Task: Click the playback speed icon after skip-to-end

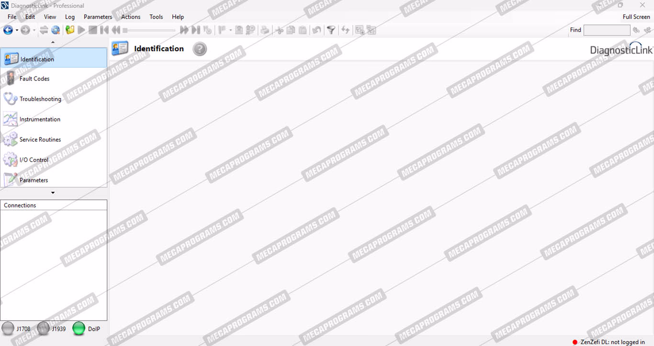Action: [x=207, y=30]
